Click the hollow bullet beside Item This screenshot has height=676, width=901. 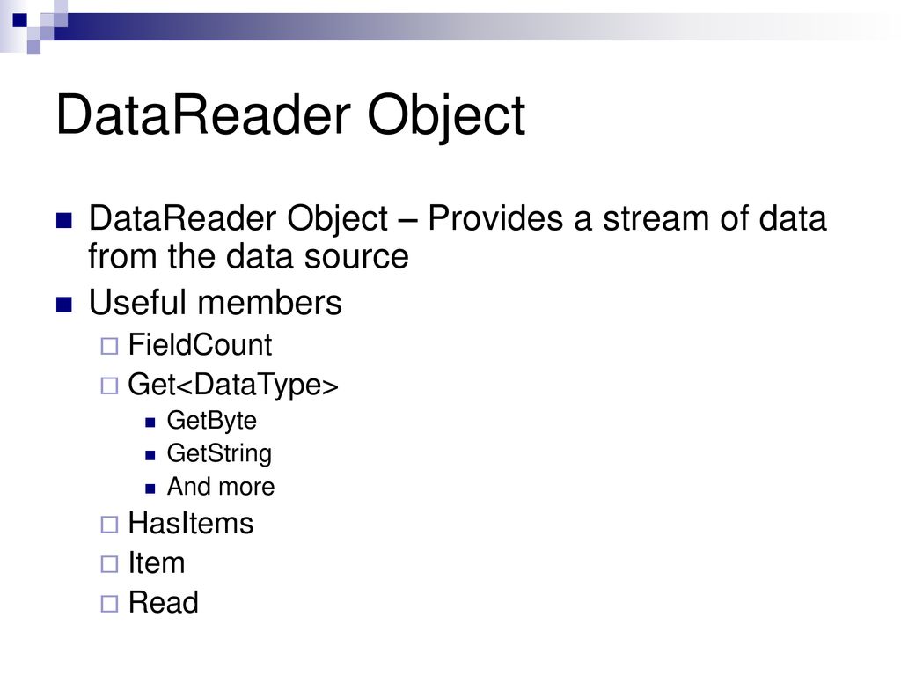(x=109, y=564)
